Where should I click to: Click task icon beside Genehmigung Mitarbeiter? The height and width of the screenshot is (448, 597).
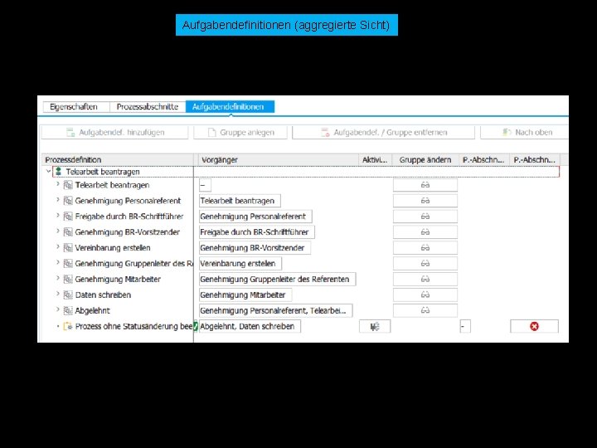[x=68, y=280]
